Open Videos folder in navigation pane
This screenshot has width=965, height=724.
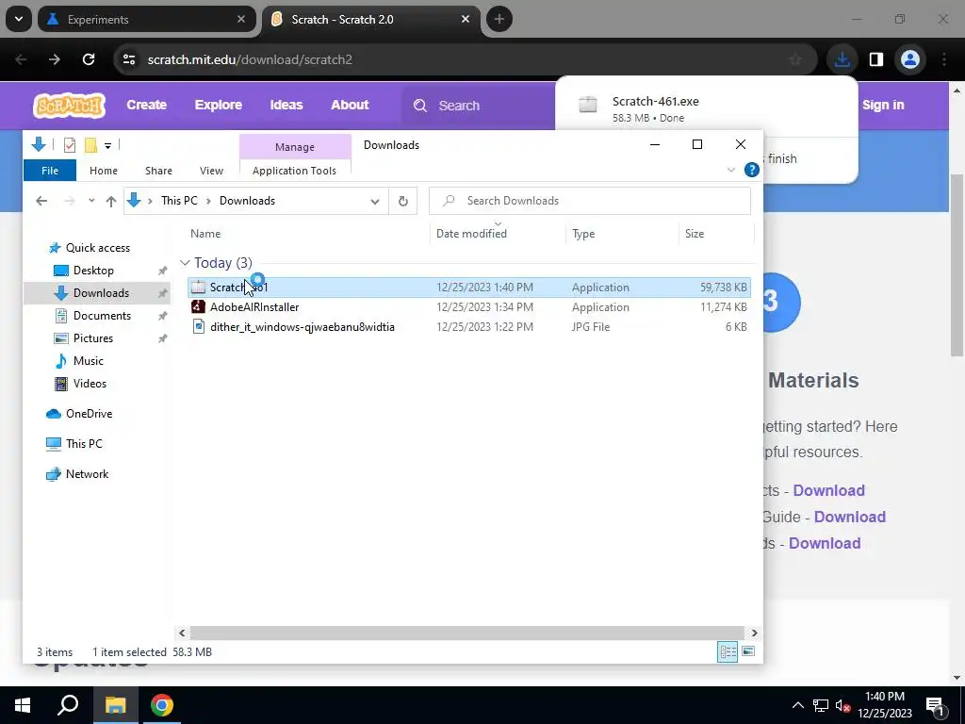(x=90, y=384)
